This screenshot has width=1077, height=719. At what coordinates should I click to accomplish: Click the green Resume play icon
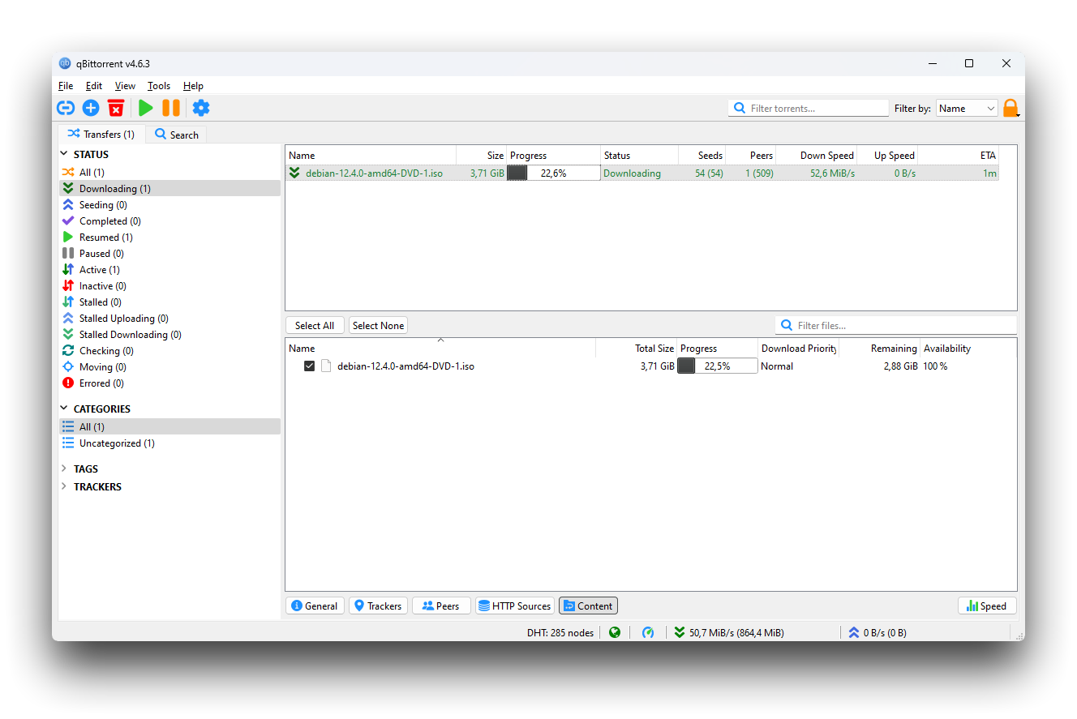pos(146,108)
